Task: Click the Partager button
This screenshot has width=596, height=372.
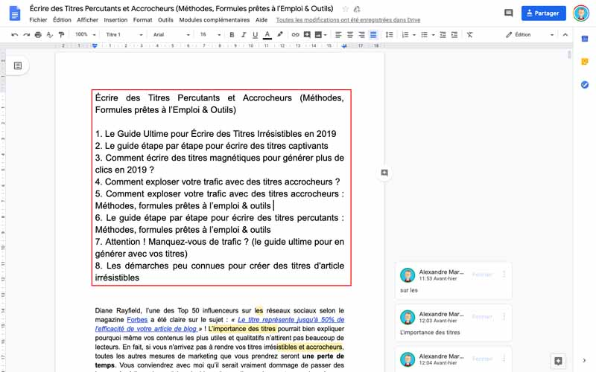Action: (544, 13)
